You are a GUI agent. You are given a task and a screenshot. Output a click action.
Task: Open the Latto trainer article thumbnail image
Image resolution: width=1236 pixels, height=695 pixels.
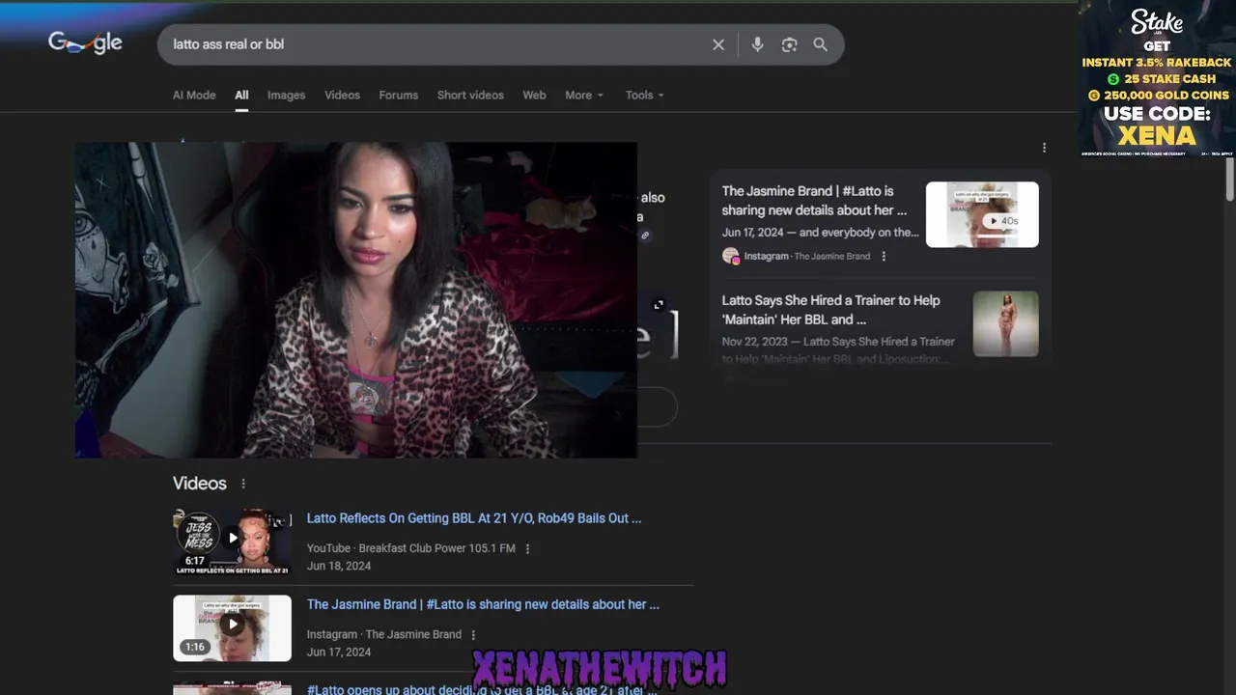(1005, 323)
